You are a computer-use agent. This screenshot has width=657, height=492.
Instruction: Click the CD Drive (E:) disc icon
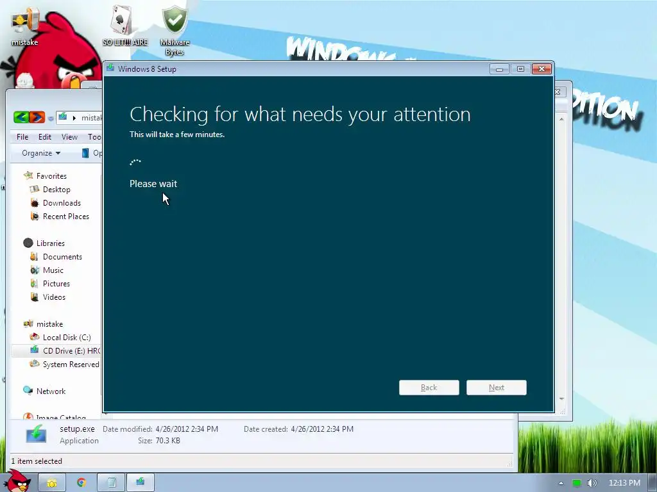[35, 350]
